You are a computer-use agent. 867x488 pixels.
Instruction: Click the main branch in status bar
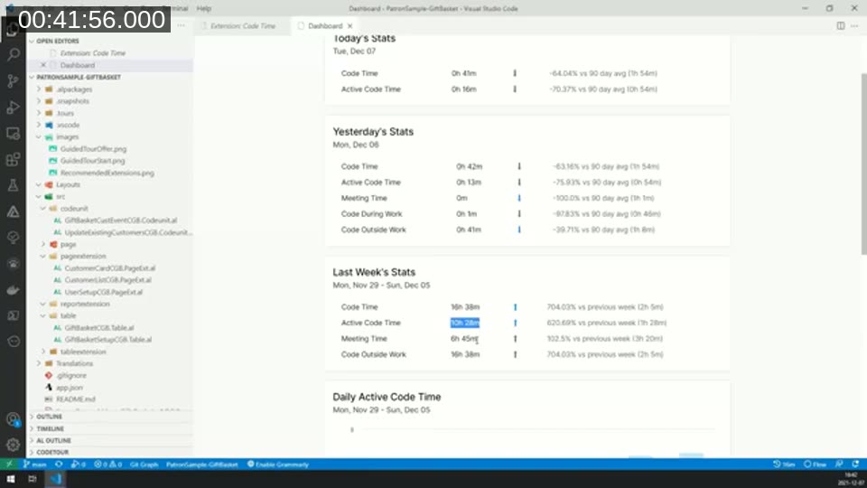(x=35, y=465)
